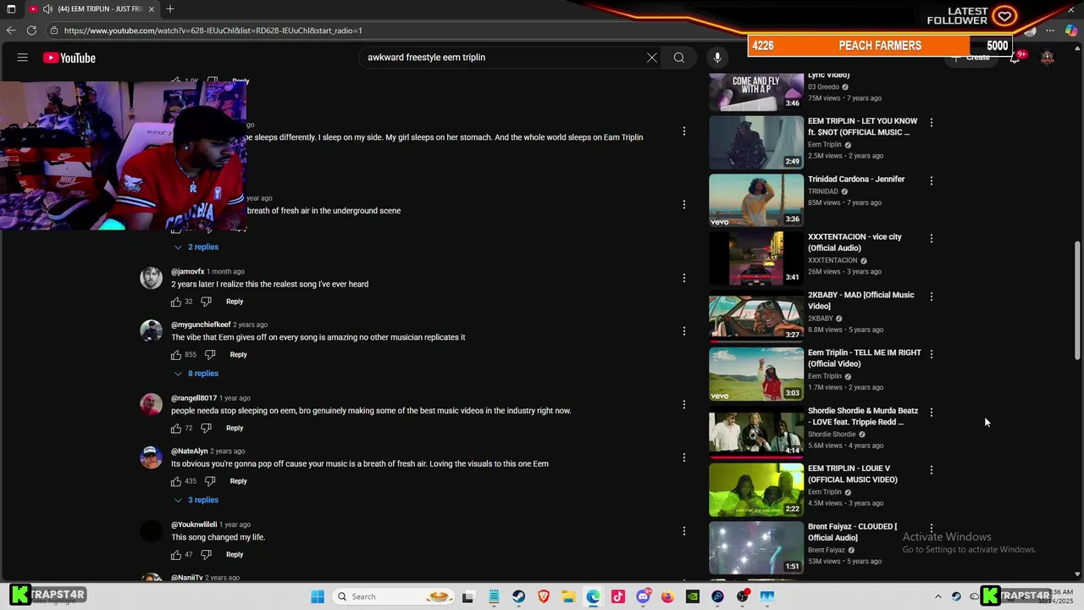Open a new browser tab with plus icon
The width and height of the screenshot is (1084, 610).
[x=170, y=8]
